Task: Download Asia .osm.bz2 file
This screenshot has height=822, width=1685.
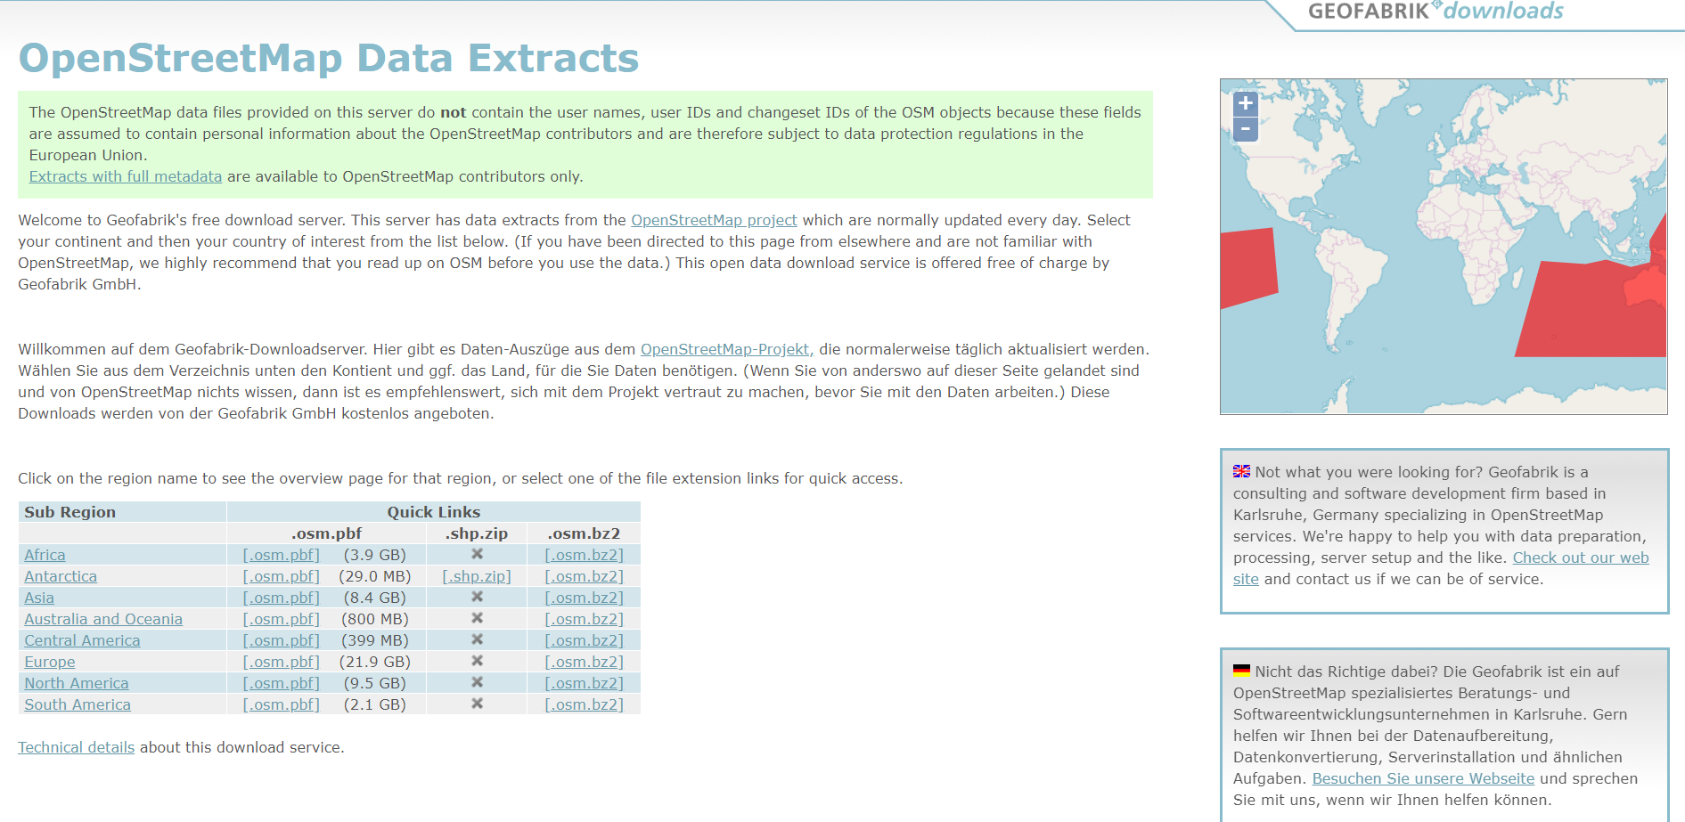Action: point(584,598)
